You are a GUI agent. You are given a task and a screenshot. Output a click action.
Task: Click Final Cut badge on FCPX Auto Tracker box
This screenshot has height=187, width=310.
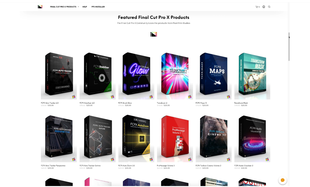tap(74, 97)
